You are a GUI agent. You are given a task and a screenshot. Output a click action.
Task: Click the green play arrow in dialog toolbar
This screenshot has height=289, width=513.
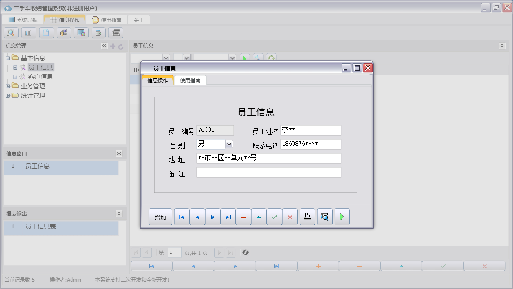tap(342, 217)
